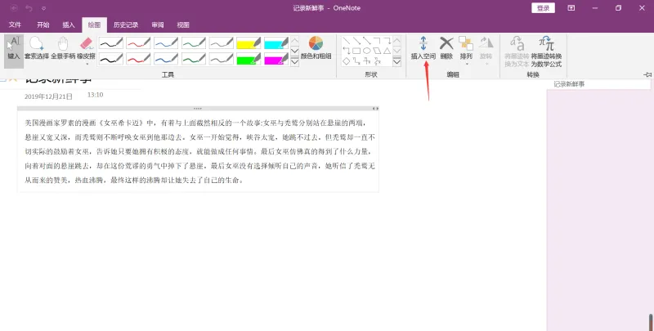Expand the full pen gallery
This screenshot has width=654, height=331.
294,61
